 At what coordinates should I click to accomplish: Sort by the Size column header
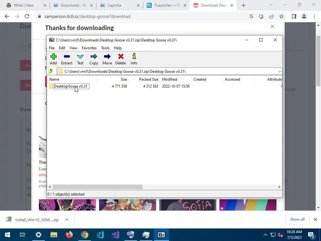tap(113, 79)
